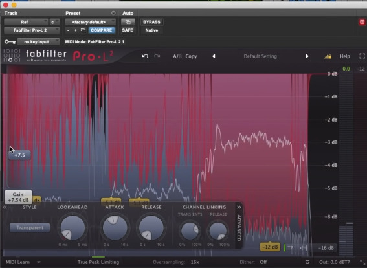Click MIDI Learn

point(17,262)
